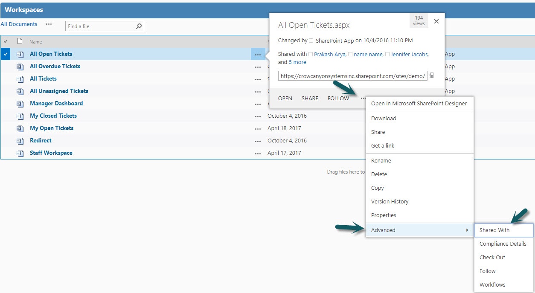Viewport: 535px width, 293px height.
Task: Click the ellipsis next to All Documents view
Action: coord(49,24)
